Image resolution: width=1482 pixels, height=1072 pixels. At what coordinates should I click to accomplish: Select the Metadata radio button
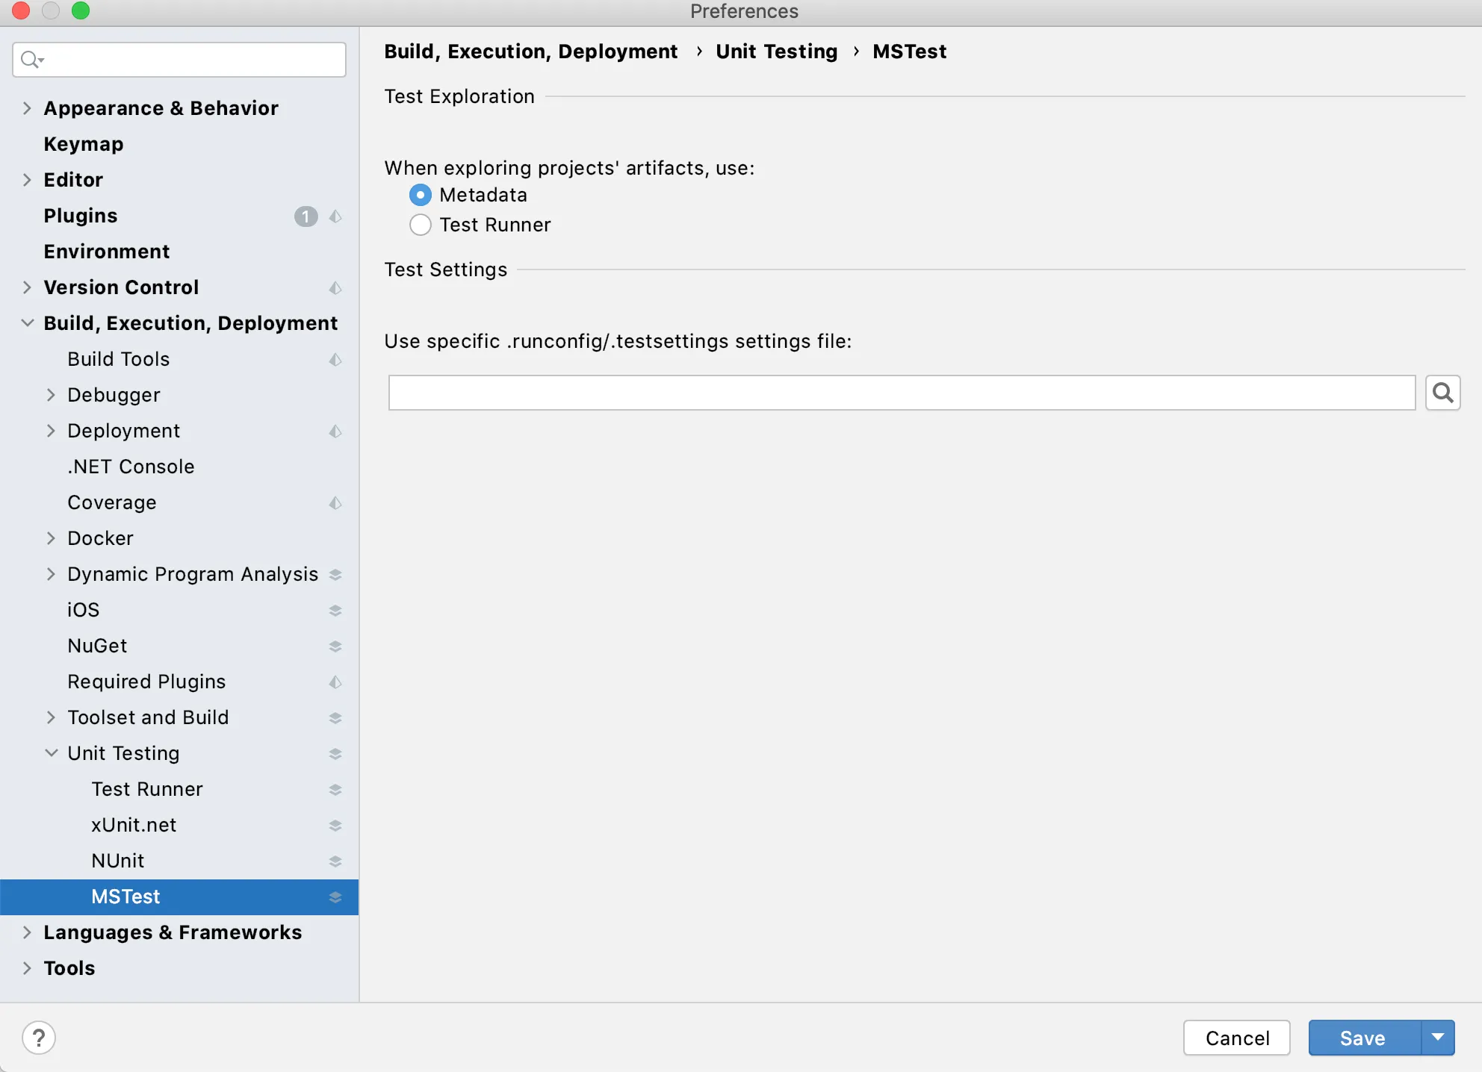421,195
